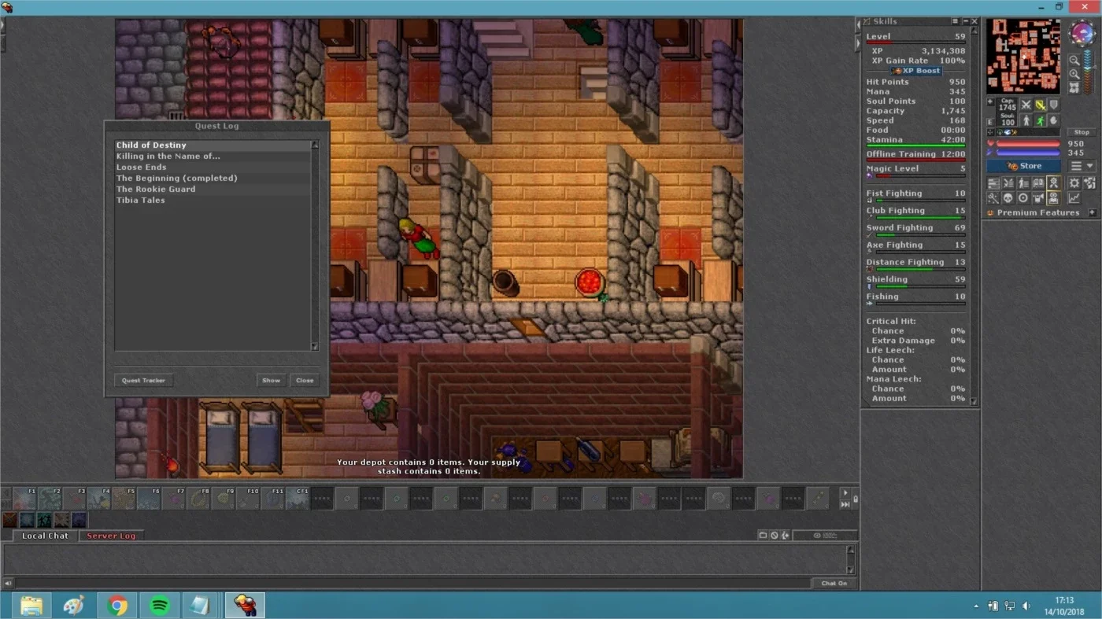Open the VIP list person icon
The width and height of the screenshot is (1102, 619).
click(1023, 182)
